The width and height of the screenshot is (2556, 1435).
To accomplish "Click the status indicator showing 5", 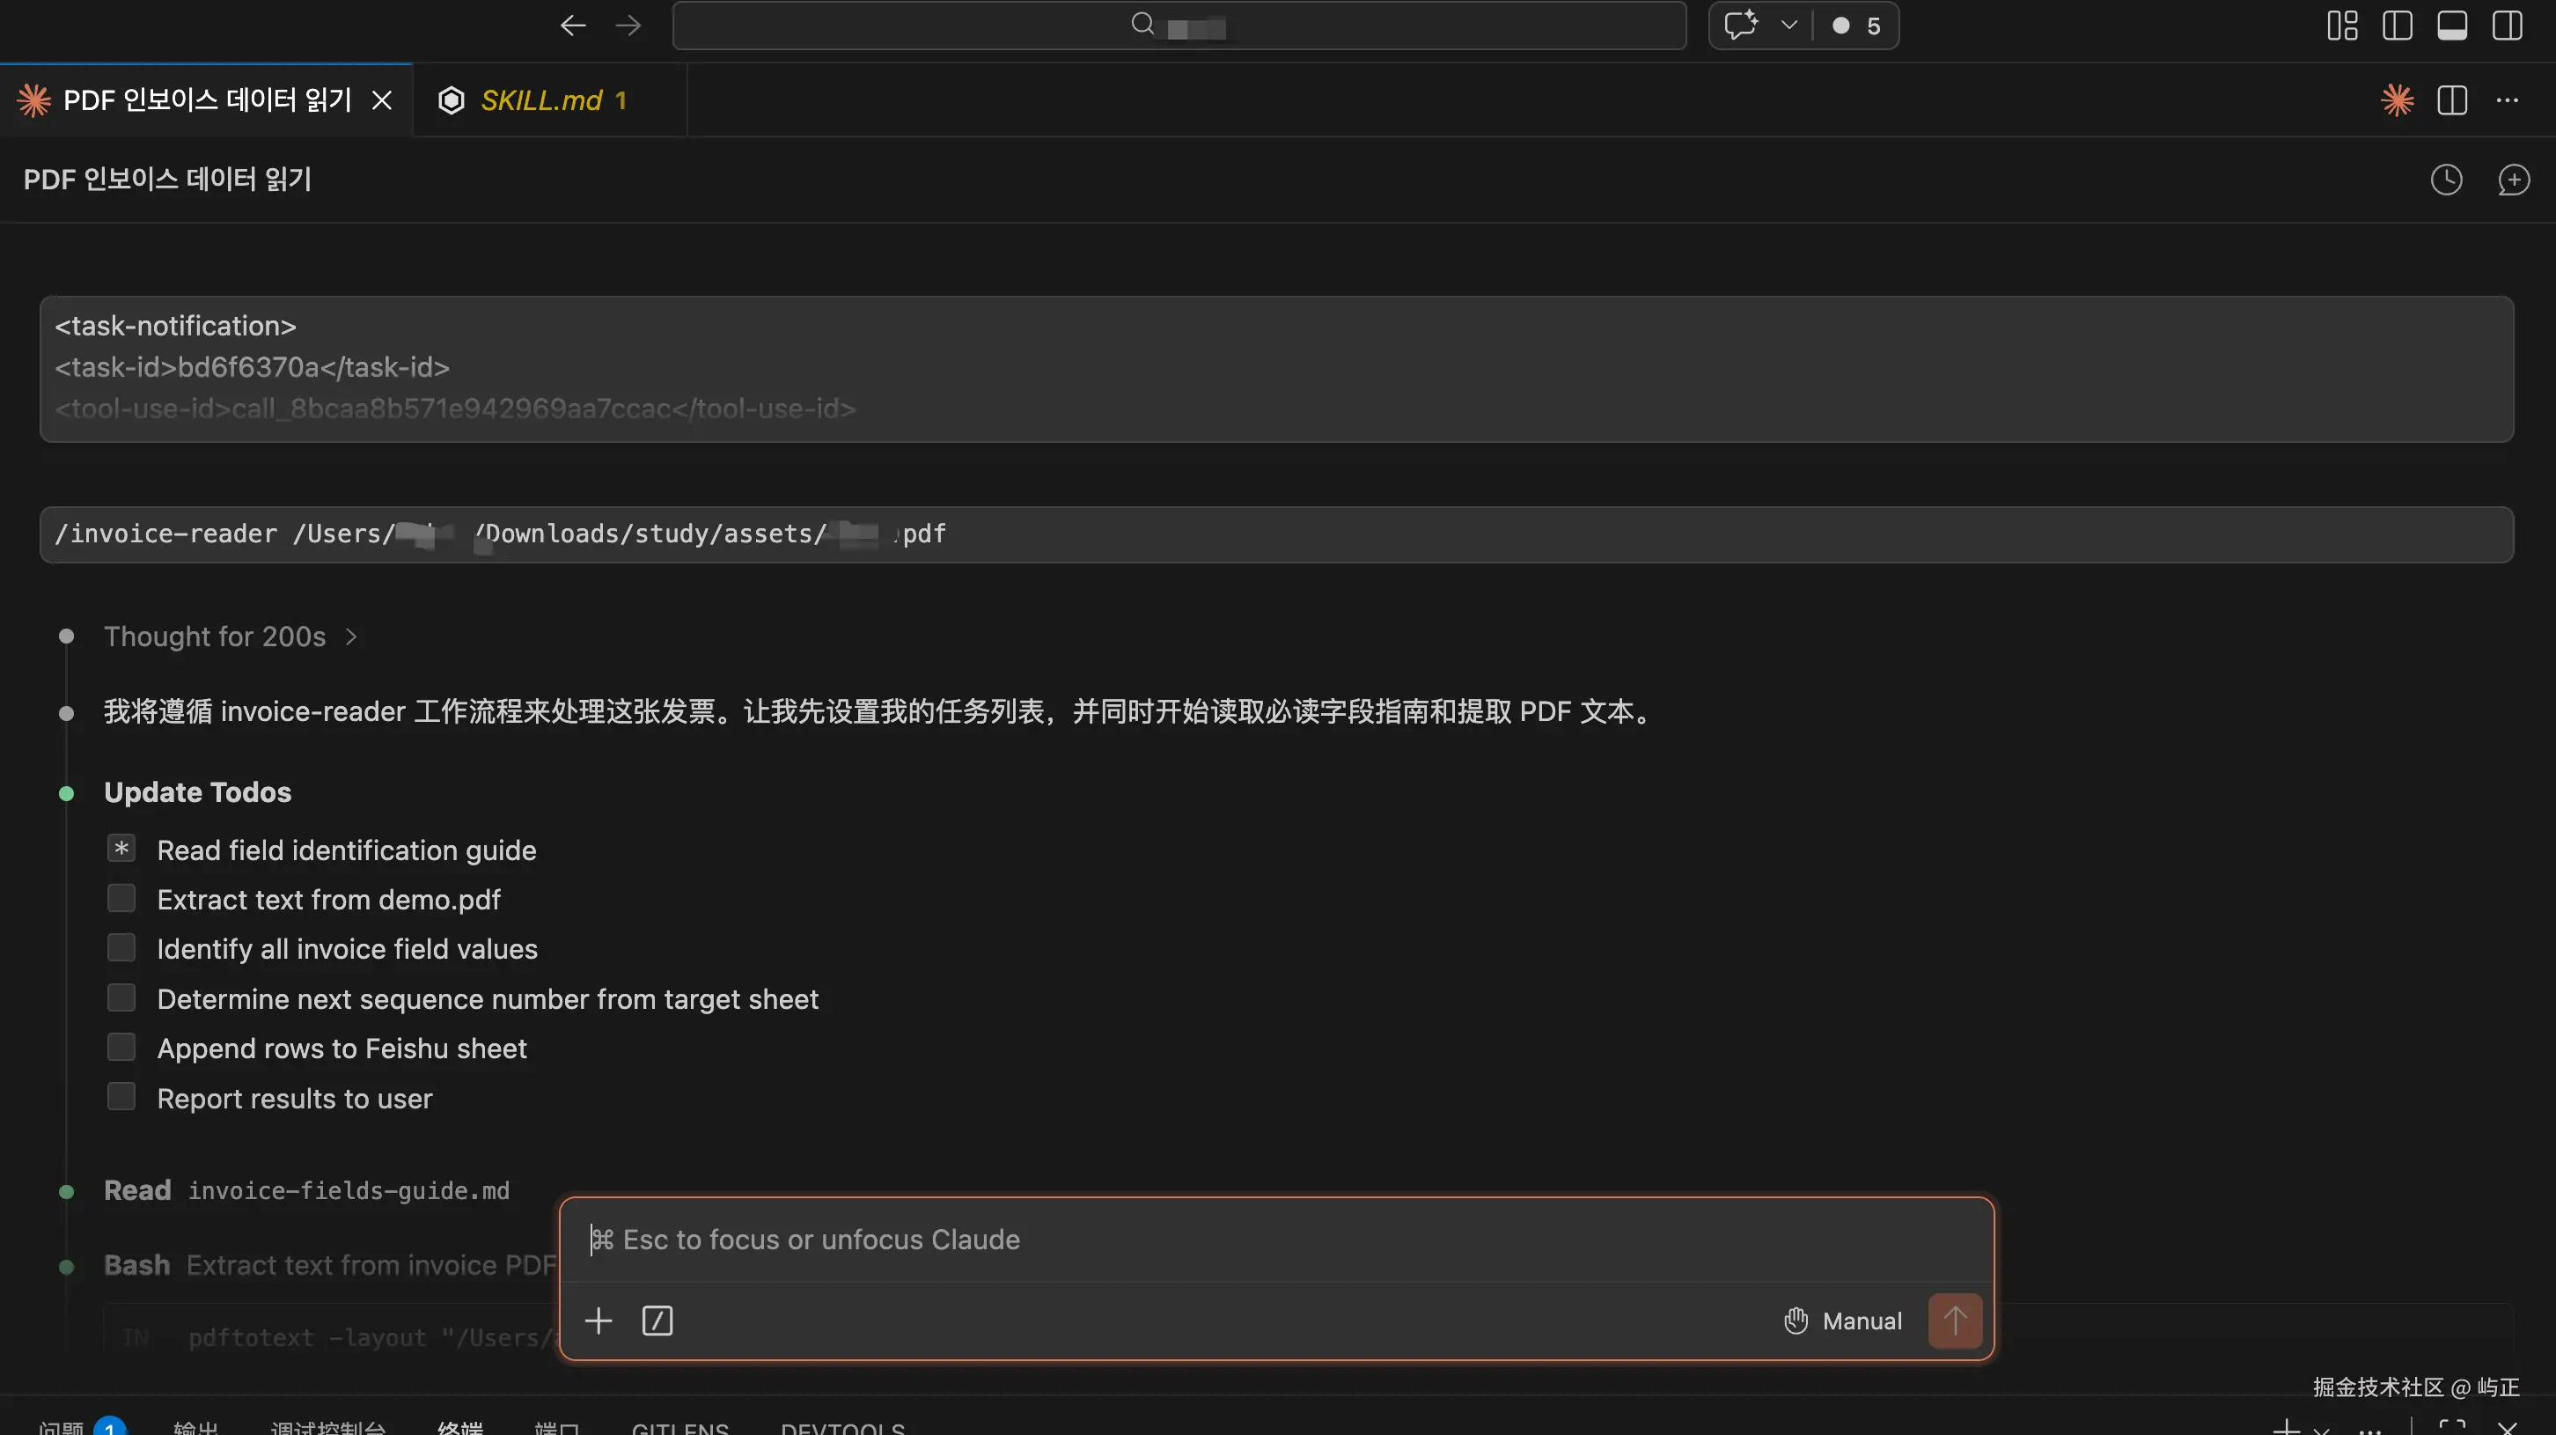I will tap(1856, 26).
